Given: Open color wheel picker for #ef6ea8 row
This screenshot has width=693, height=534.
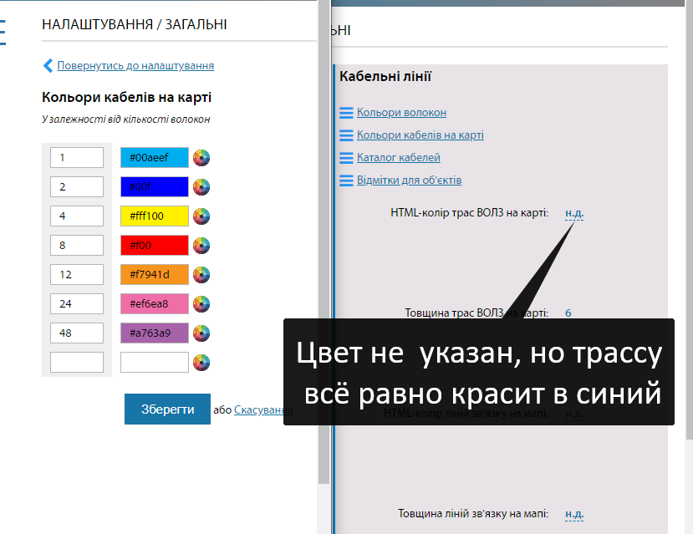Looking at the screenshot, I should (201, 304).
